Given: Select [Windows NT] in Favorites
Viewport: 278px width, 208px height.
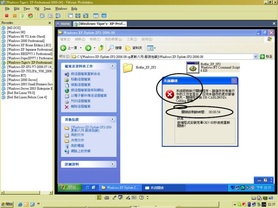Looking at the screenshot, I should 16,75.
